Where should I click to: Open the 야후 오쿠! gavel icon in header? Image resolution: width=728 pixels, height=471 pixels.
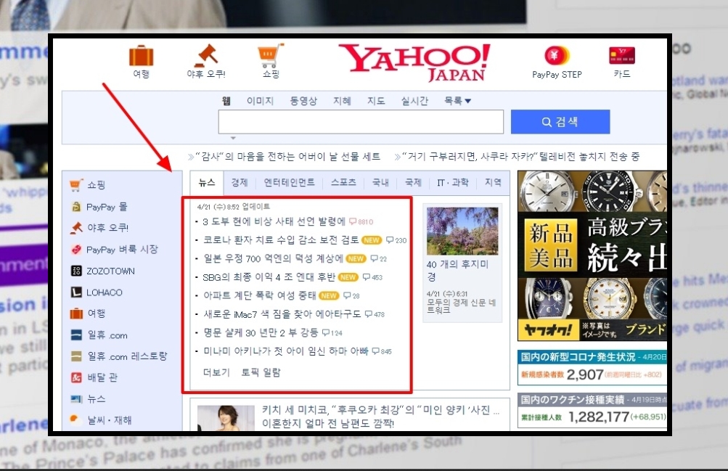point(205,56)
